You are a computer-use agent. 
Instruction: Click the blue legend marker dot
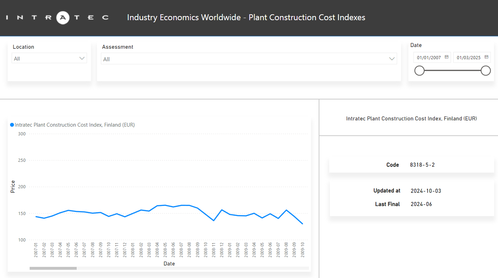click(x=12, y=125)
